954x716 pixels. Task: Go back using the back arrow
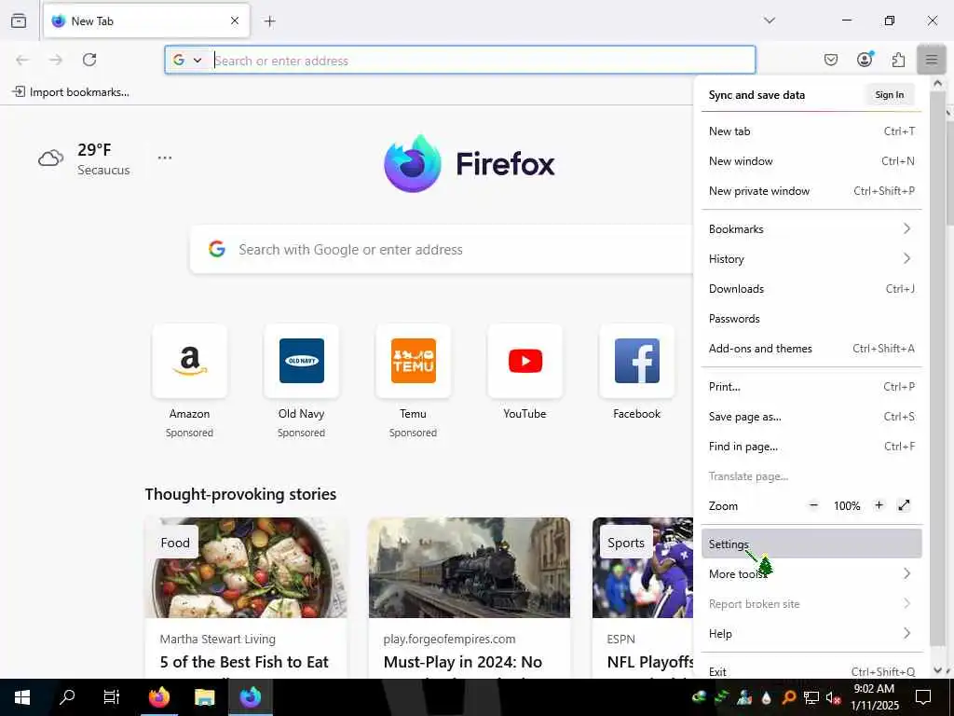point(22,60)
